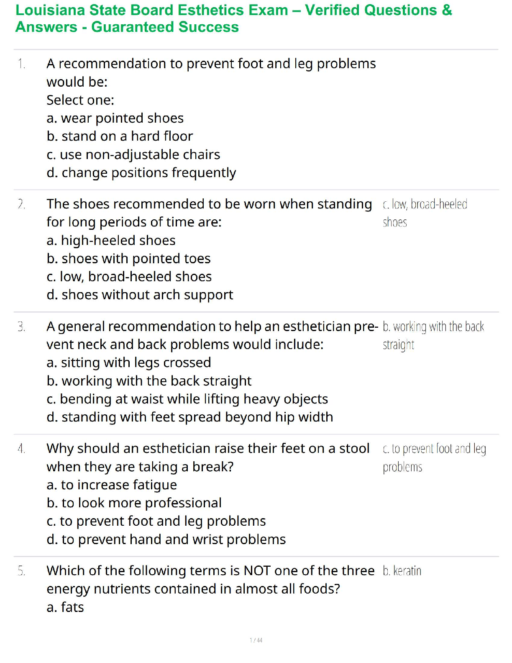The image size is (512, 663).
Task: Click option 'a. high-heeled shoes'
Action: (x=111, y=240)
